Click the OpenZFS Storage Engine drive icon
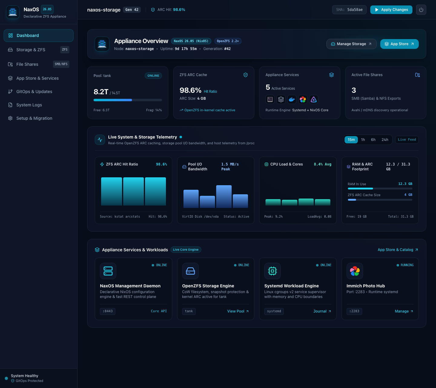Screen dimensions: 436x388 (x=190, y=271)
